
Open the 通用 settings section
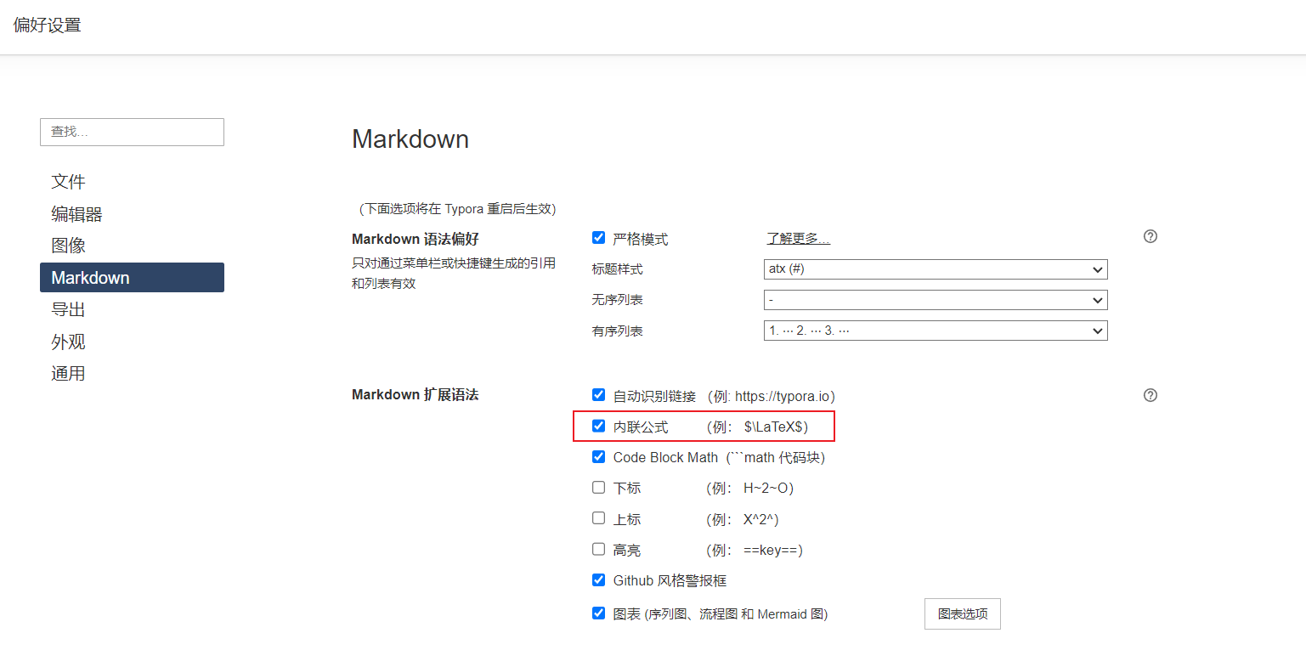tap(132, 374)
